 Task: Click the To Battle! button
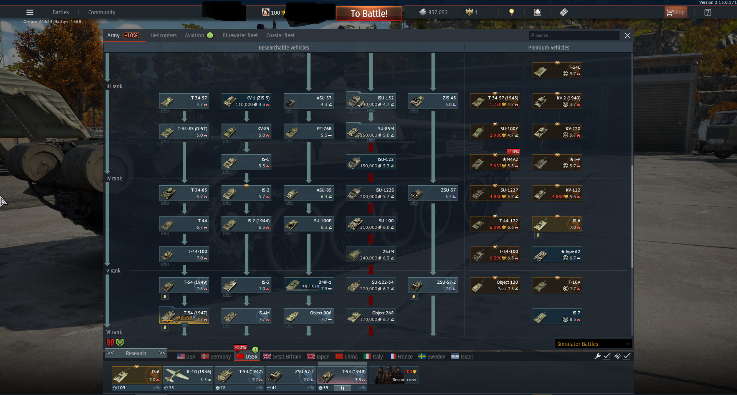click(369, 13)
